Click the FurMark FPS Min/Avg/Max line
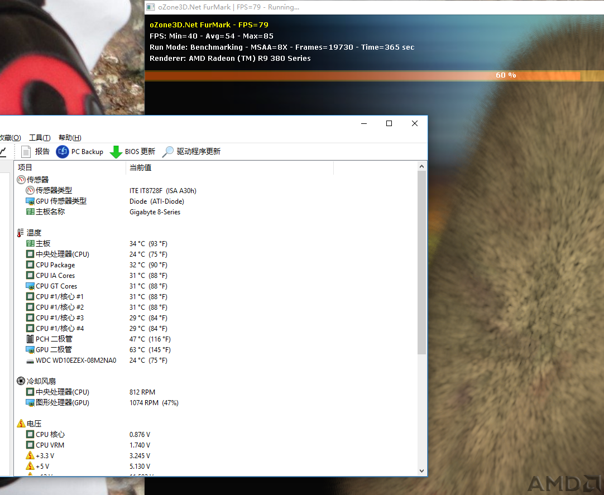 212,36
